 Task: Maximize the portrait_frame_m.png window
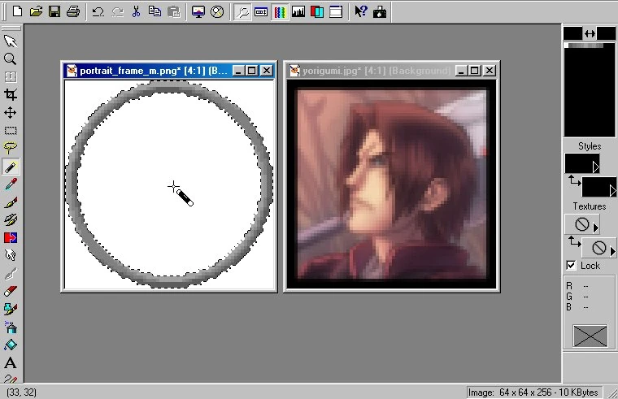pos(252,71)
